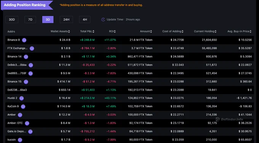259x143 pixels.
Task: Click the purple icon next to FTX Exchange
Action: (x=32, y=49)
